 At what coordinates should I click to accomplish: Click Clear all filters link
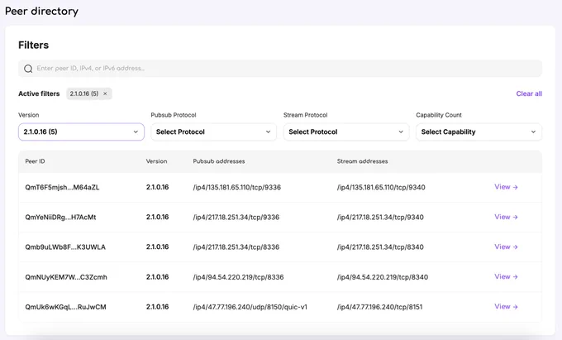point(529,93)
